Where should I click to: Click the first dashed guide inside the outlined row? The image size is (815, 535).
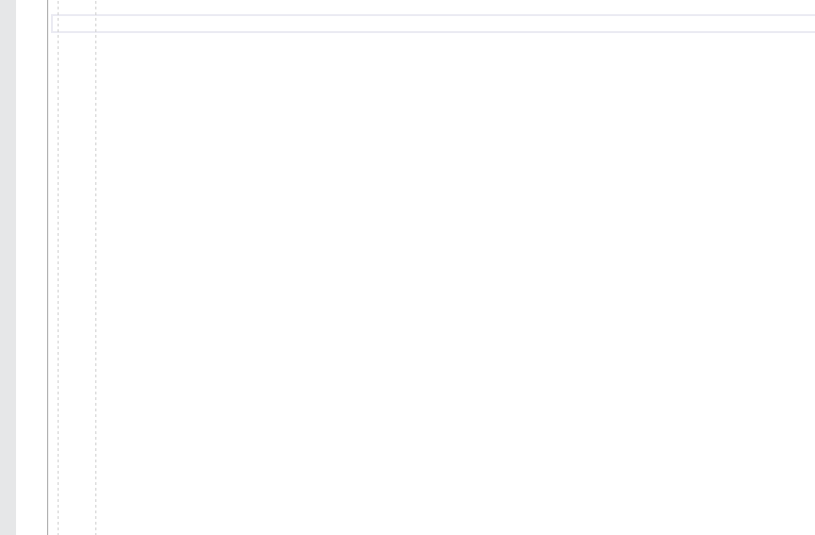(59, 24)
